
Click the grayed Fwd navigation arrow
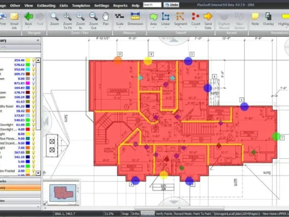(x=40, y=19)
